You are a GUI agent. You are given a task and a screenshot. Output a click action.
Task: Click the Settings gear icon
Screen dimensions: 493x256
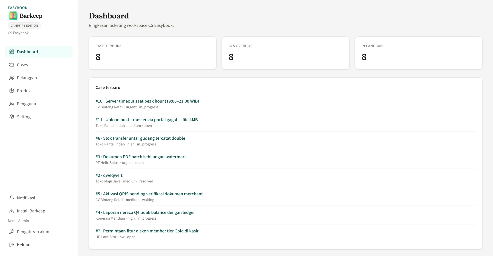pyautogui.click(x=12, y=117)
